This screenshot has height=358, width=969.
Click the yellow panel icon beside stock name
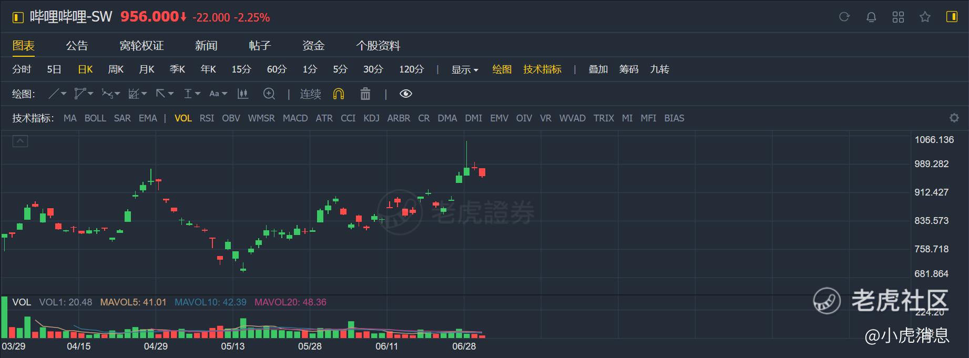coord(18,17)
